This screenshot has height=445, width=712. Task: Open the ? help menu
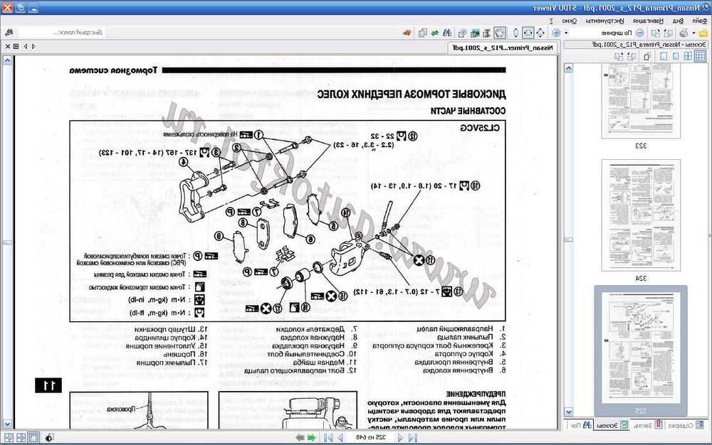coord(551,21)
